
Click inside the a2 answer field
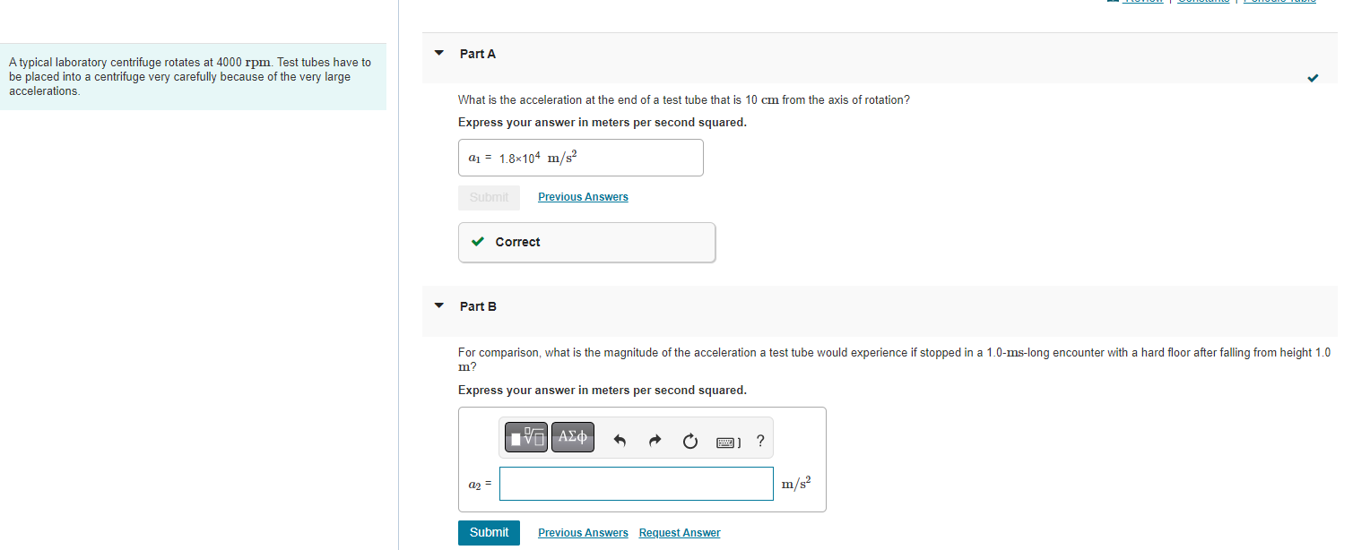[637, 483]
